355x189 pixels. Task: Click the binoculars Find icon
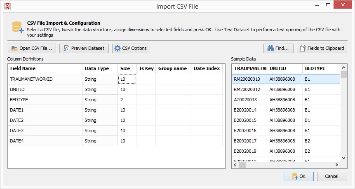[270, 48]
